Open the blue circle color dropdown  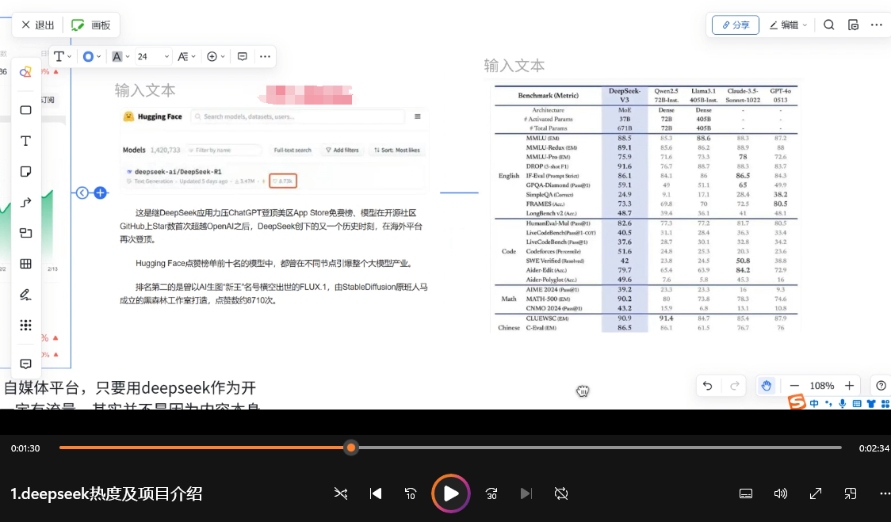tap(91, 56)
